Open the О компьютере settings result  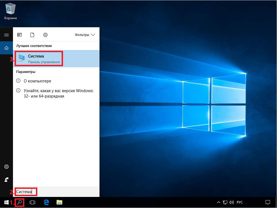click(37, 81)
